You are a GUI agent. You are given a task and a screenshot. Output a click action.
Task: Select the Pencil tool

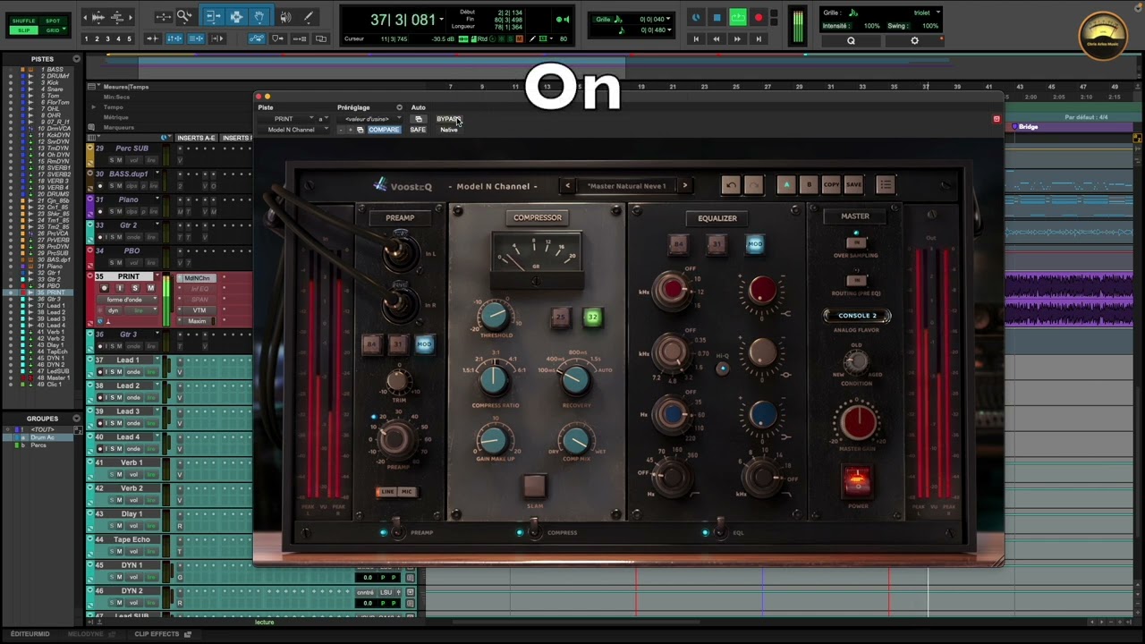coord(309,16)
